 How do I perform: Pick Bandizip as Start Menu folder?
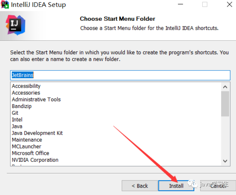(21, 106)
